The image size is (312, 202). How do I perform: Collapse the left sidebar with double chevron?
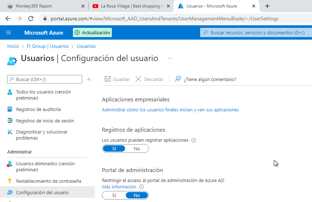pyautogui.click(x=89, y=79)
